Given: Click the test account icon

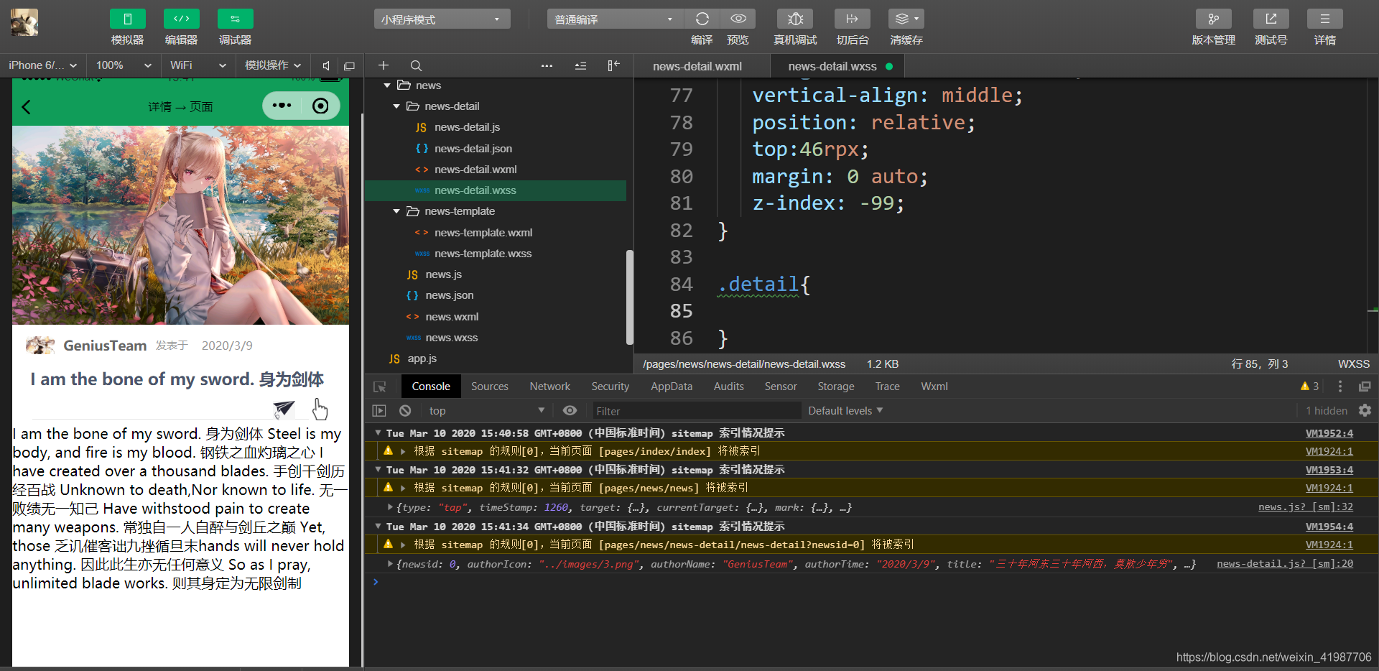Looking at the screenshot, I should (1271, 19).
